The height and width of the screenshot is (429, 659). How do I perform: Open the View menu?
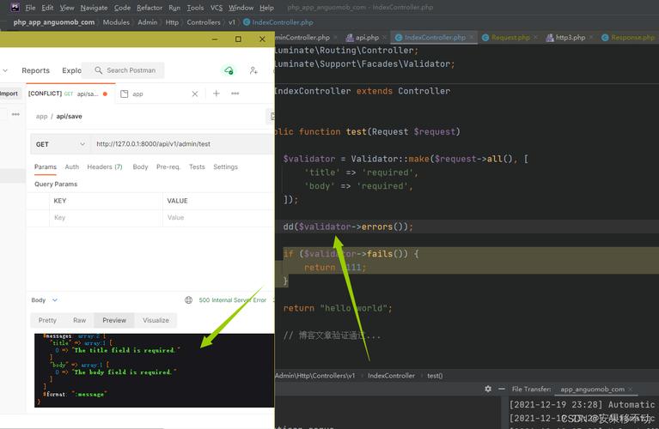[x=67, y=8]
